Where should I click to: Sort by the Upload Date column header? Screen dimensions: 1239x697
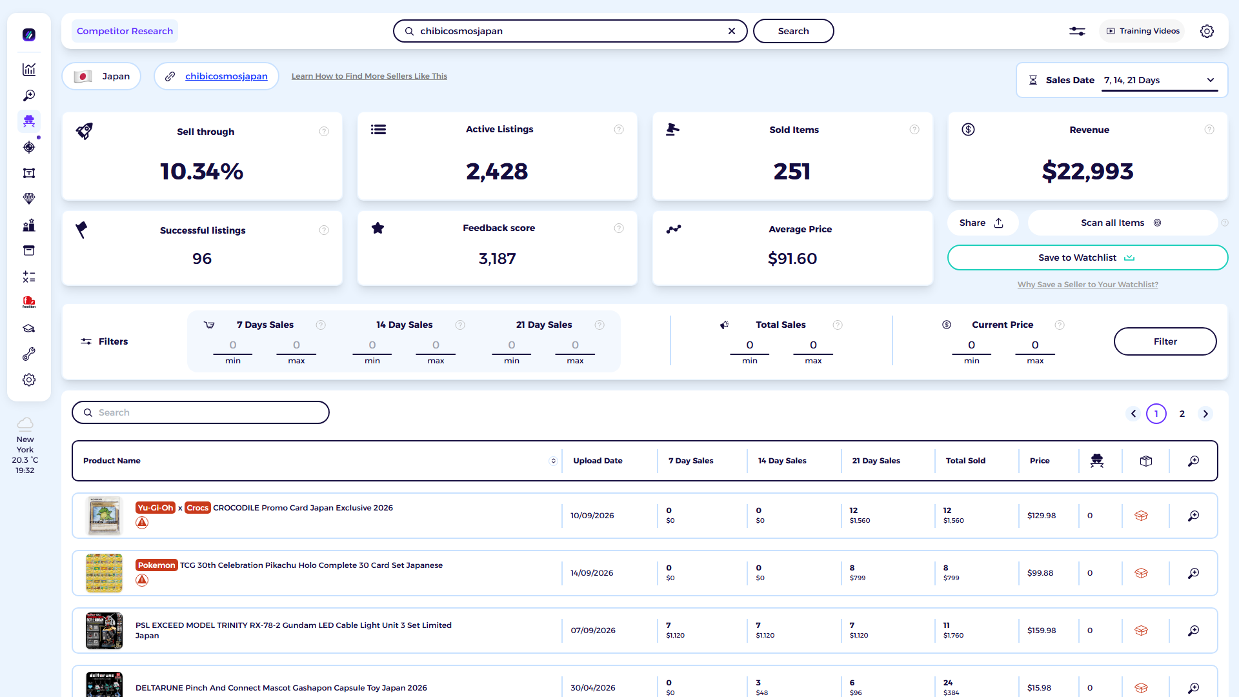pyautogui.click(x=598, y=461)
